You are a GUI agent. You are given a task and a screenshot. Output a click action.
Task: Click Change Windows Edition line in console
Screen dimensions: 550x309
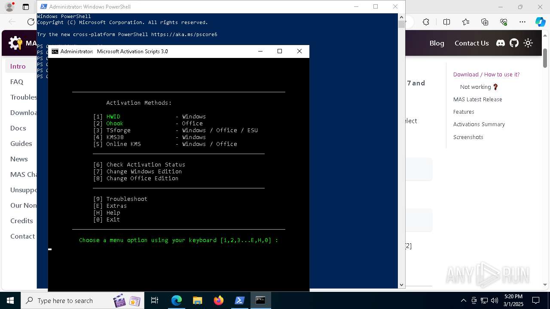(x=137, y=171)
